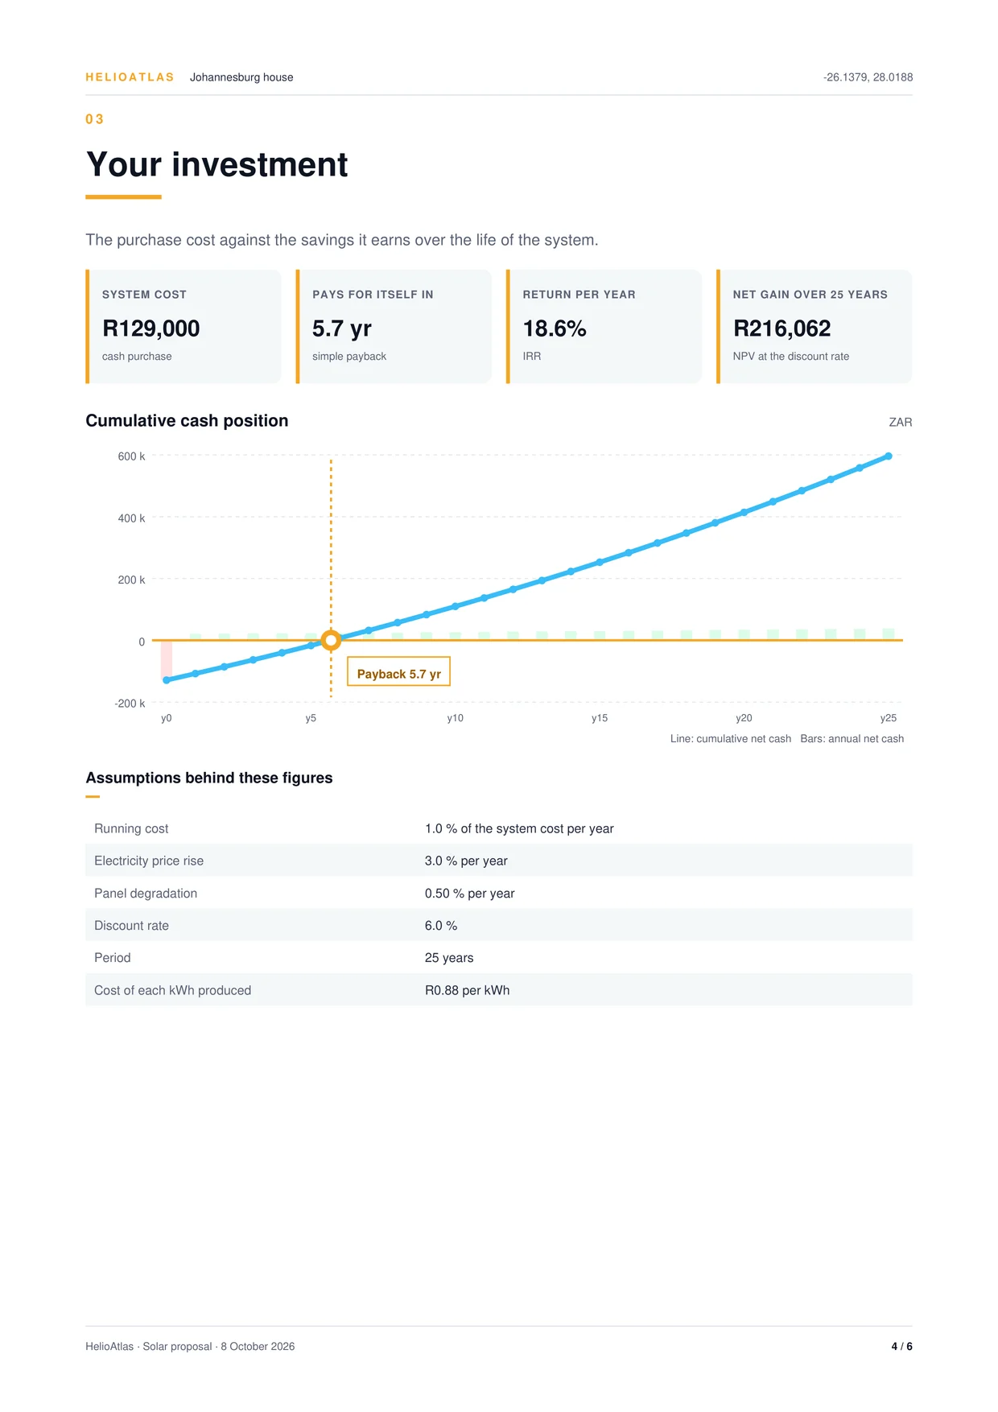The image size is (998, 1412).
Task: Click 'NPV at the discount rate' caption
Action: tap(790, 357)
